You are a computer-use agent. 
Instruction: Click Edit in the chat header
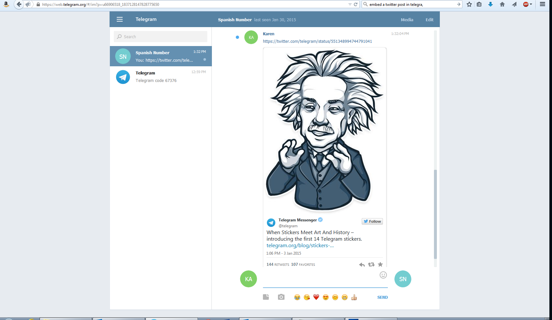click(430, 20)
